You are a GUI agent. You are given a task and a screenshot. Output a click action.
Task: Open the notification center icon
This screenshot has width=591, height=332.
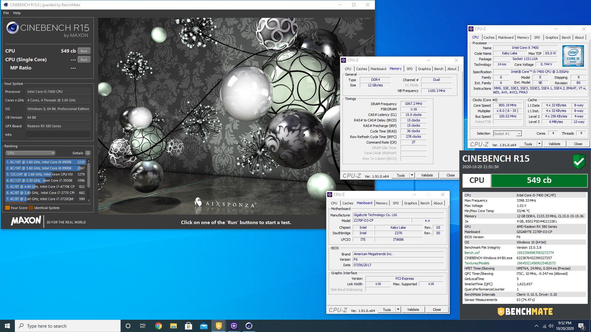tap(581, 326)
